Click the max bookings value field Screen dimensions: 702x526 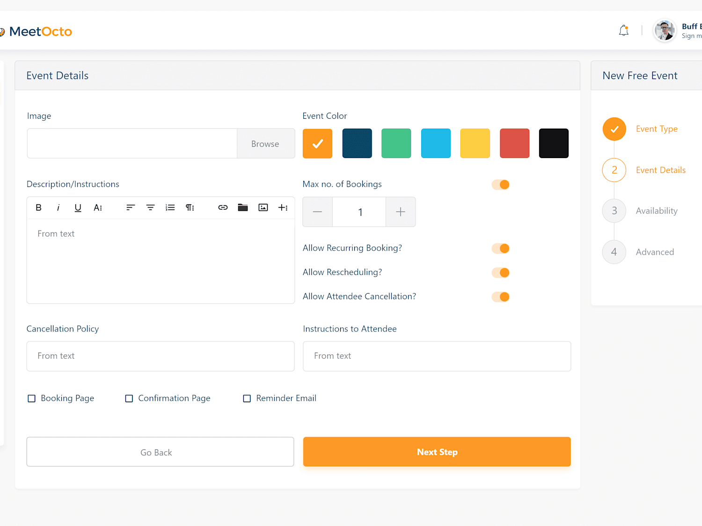point(359,212)
